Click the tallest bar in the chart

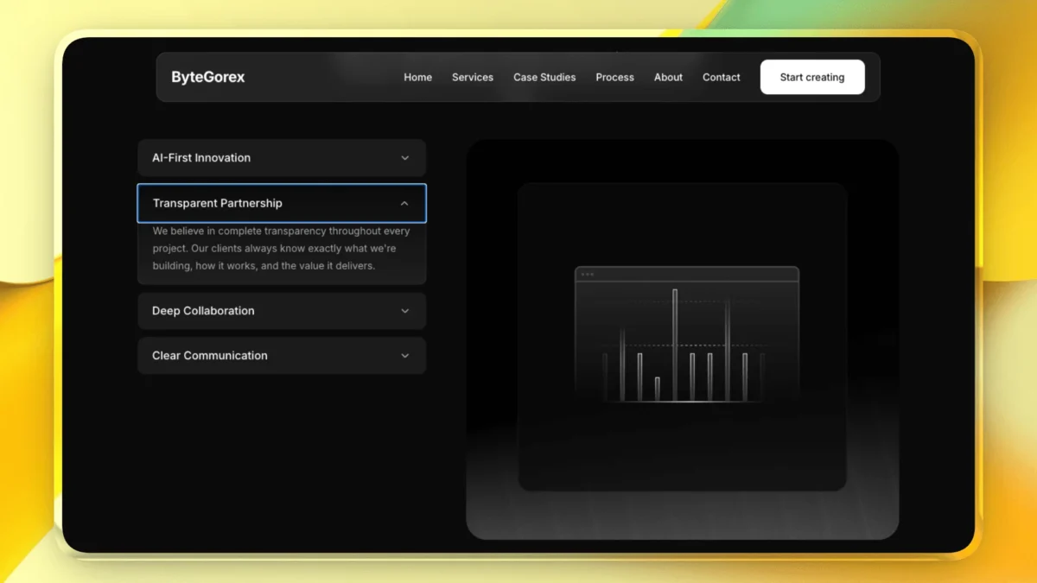[x=675, y=345]
